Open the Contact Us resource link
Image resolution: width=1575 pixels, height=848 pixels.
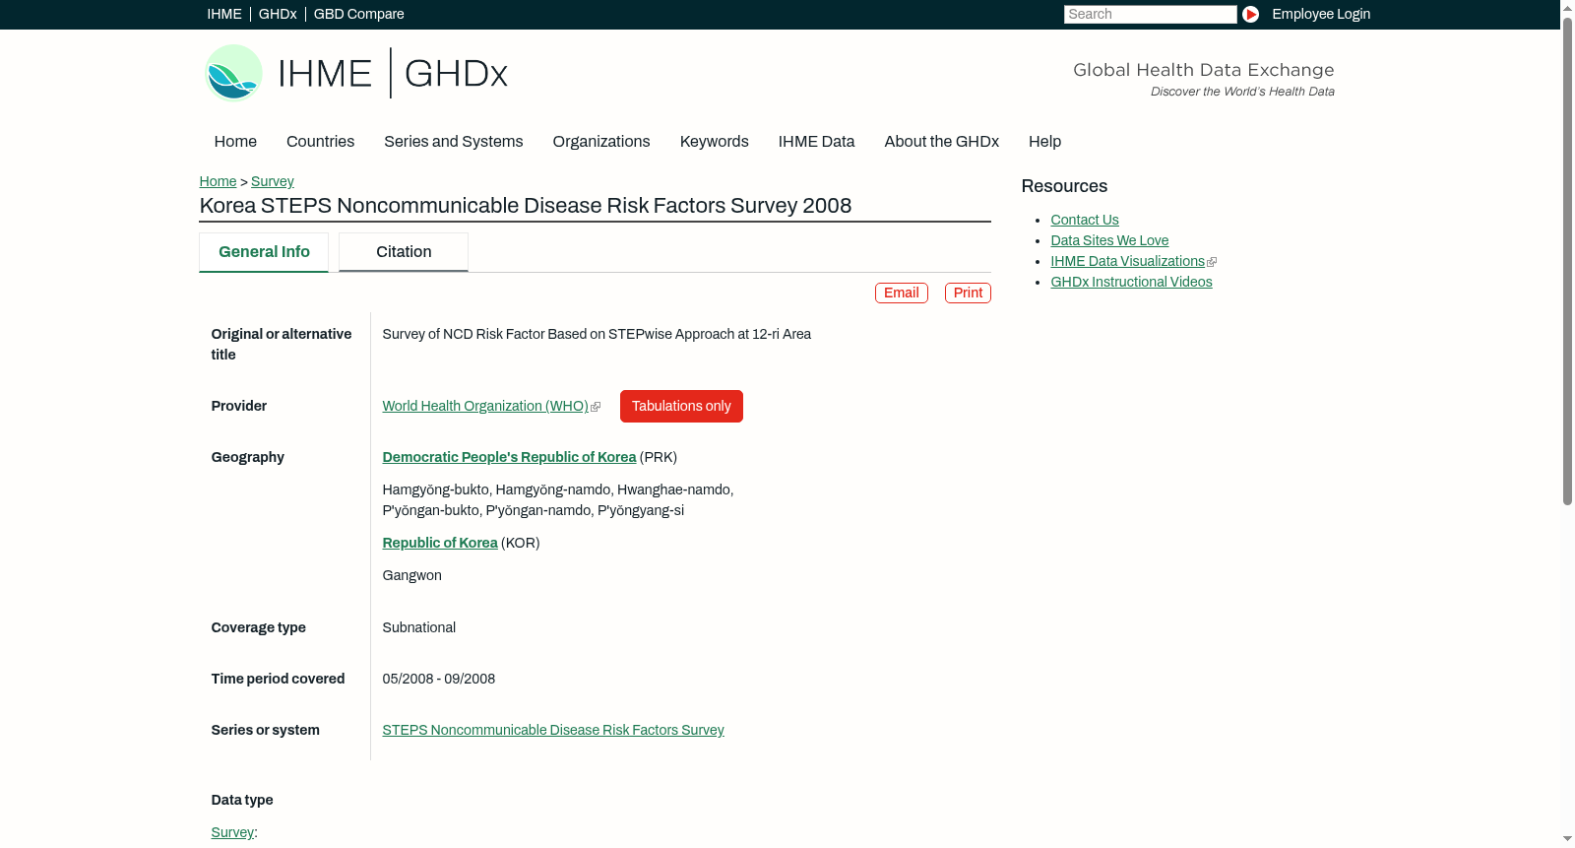[1085, 221]
